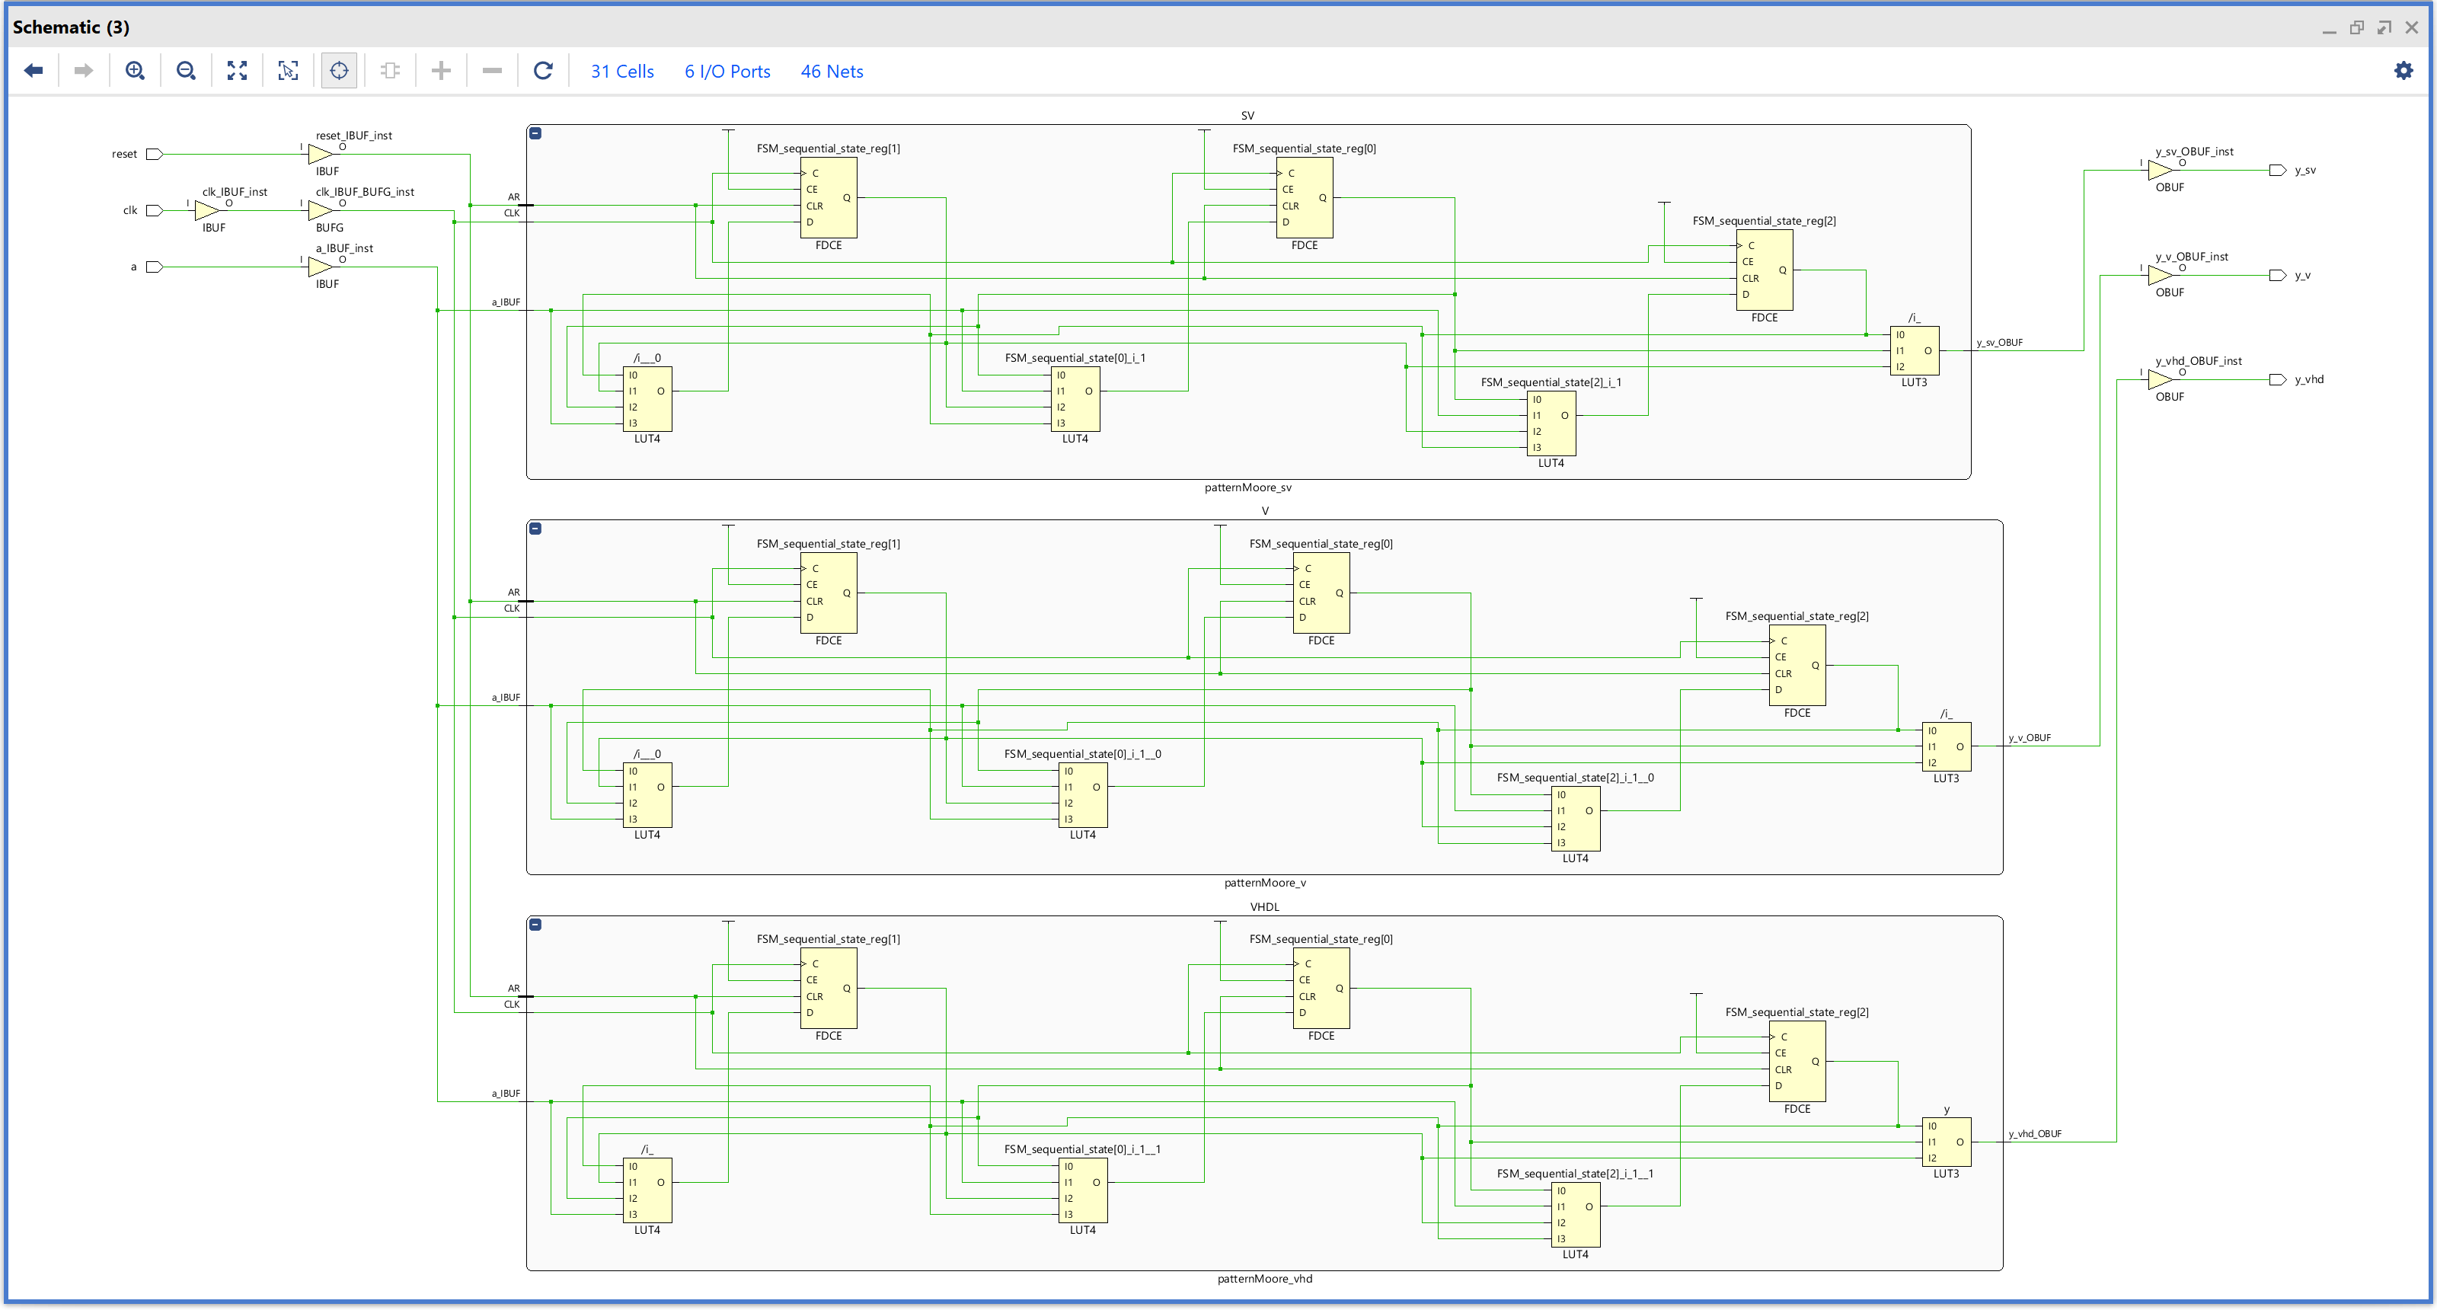Zoom in on the schematic
Screen dimensions: 2437x1310
click(136, 71)
